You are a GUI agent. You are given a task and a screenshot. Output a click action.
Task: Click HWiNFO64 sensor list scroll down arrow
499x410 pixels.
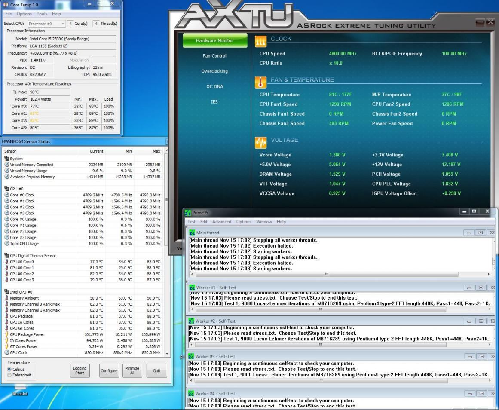167,353
